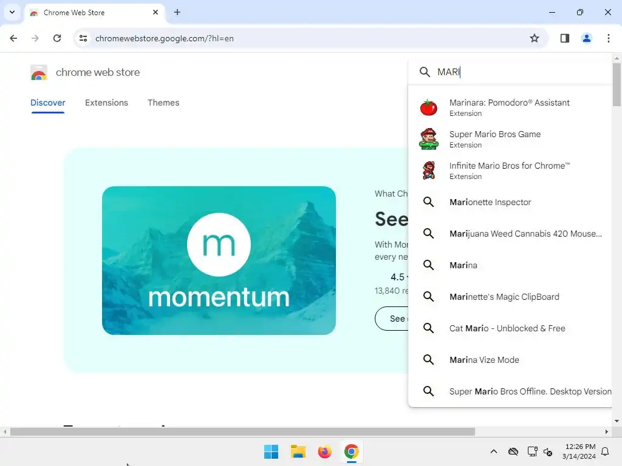Click the search magnifier in search box
The height and width of the screenshot is (466, 622).
pyautogui.click(x=425, y=72)
